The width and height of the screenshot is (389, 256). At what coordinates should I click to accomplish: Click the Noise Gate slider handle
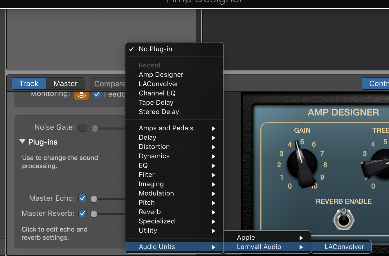click(x=95, y=129)
